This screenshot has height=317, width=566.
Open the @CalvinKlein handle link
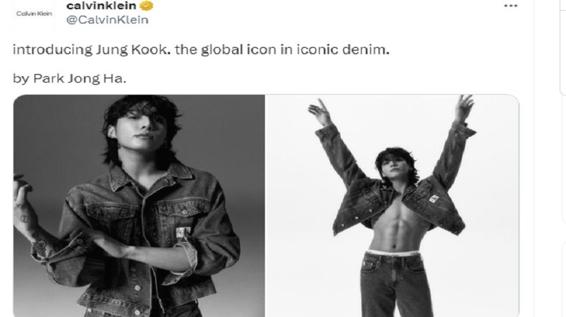(x=108, y=19)
